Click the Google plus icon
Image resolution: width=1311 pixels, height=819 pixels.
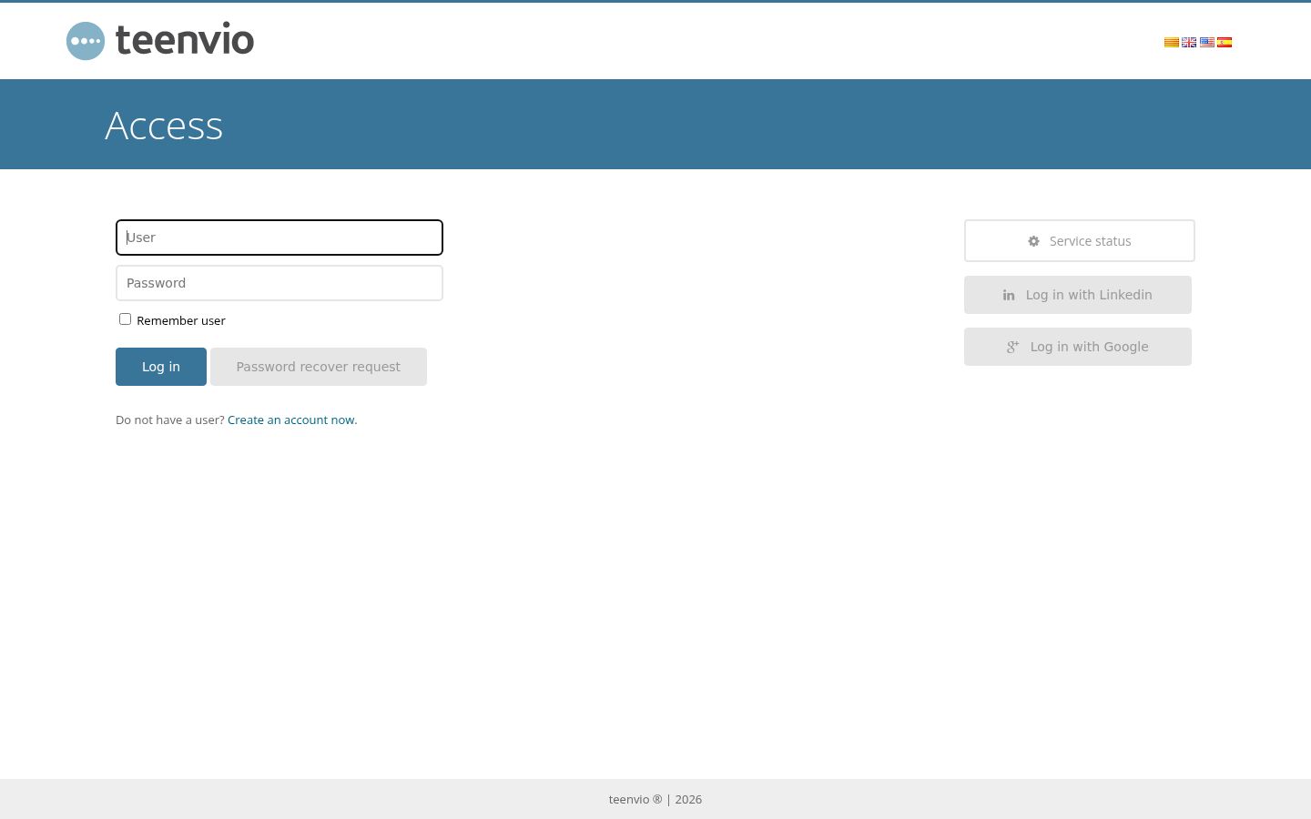[x=1012, y=347]
